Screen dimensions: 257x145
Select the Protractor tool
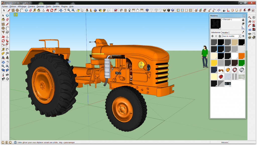(x=3, y=53)
